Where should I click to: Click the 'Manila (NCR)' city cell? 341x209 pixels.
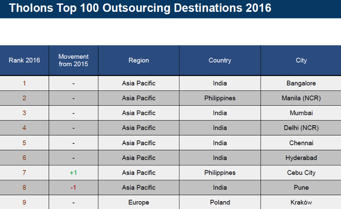pyautogui.click(x=301, y=98)
